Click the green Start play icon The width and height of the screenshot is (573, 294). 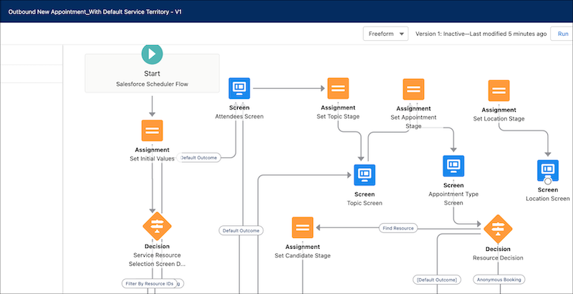click(x=152, y=54)
